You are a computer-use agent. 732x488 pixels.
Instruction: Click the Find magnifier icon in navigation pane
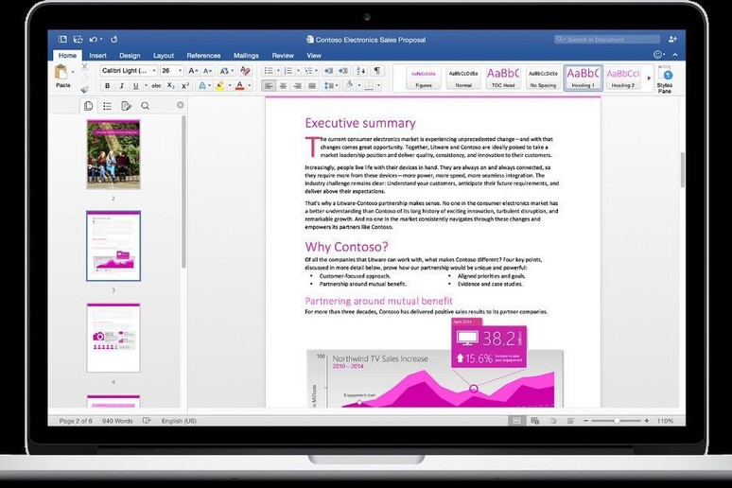146,106
